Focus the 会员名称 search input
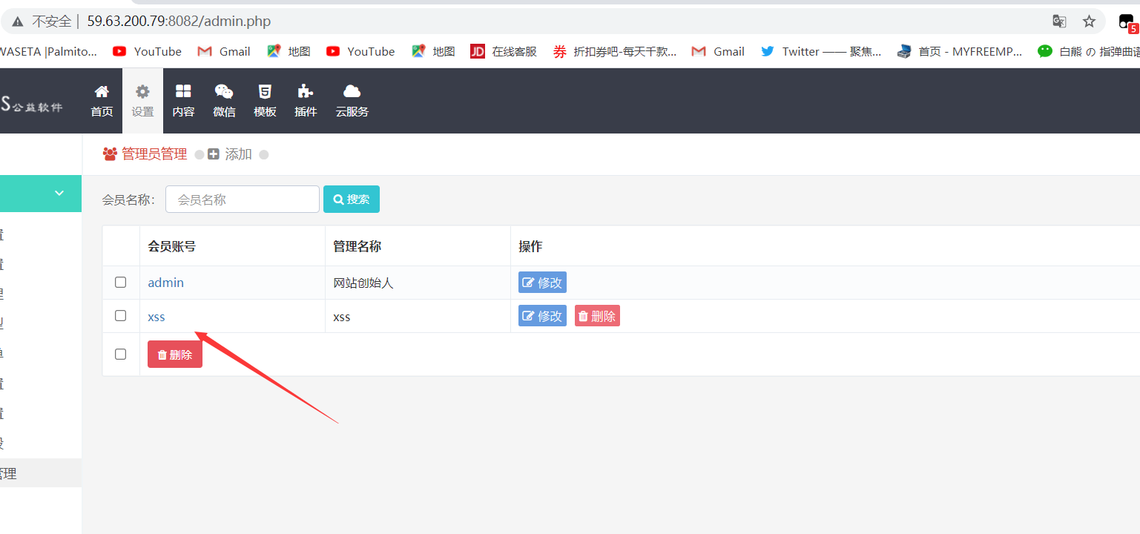 point(243,199)
